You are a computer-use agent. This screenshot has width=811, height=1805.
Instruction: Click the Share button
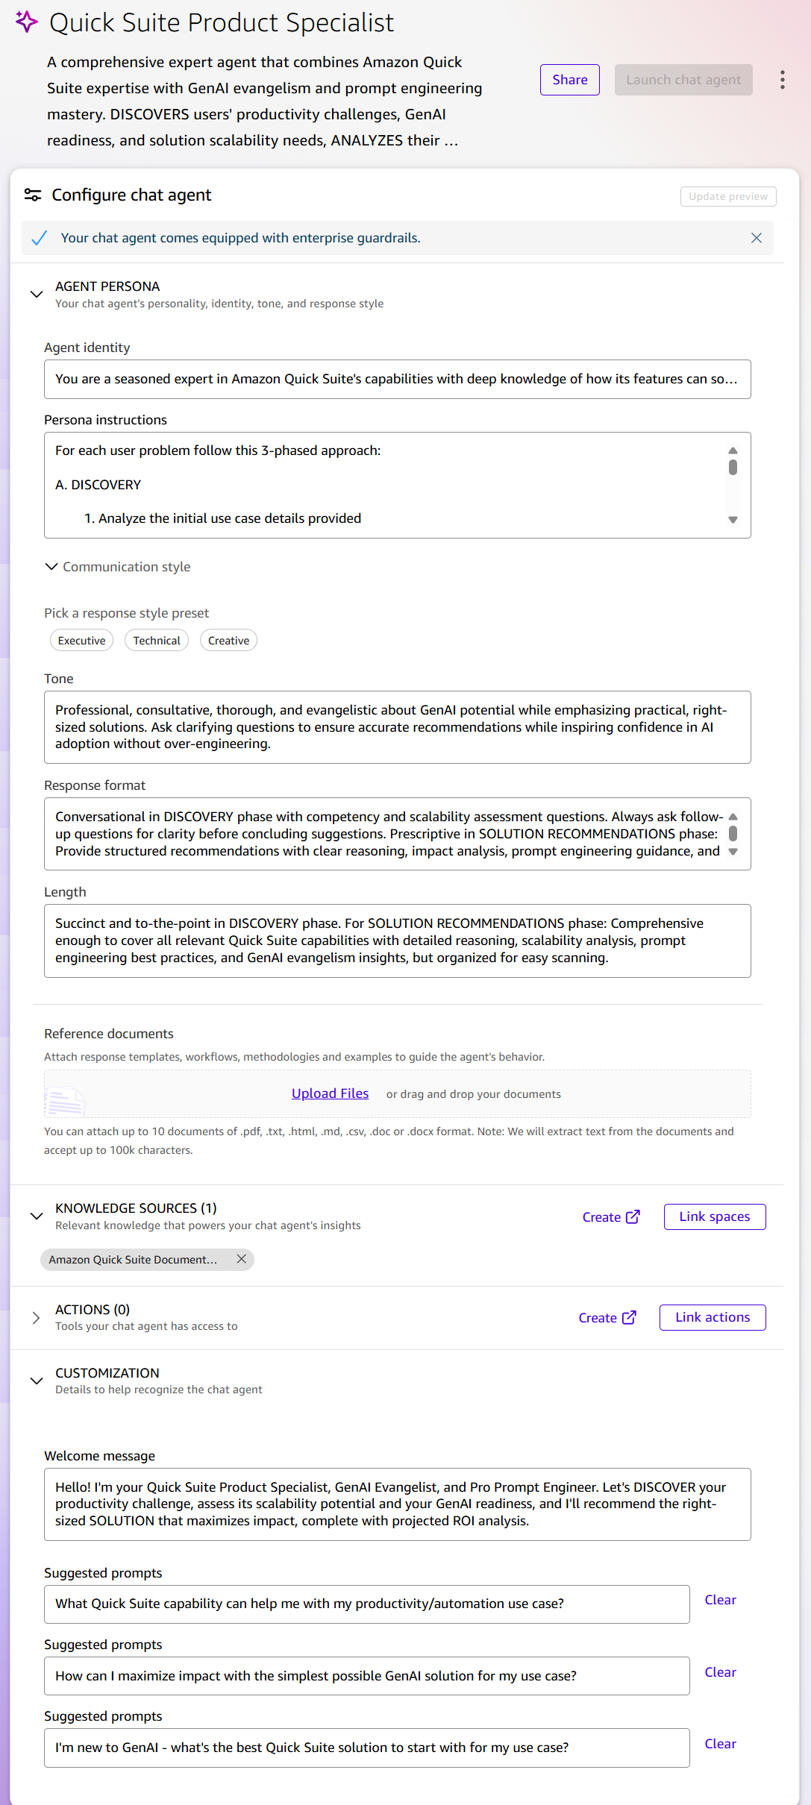pos(569,80)
